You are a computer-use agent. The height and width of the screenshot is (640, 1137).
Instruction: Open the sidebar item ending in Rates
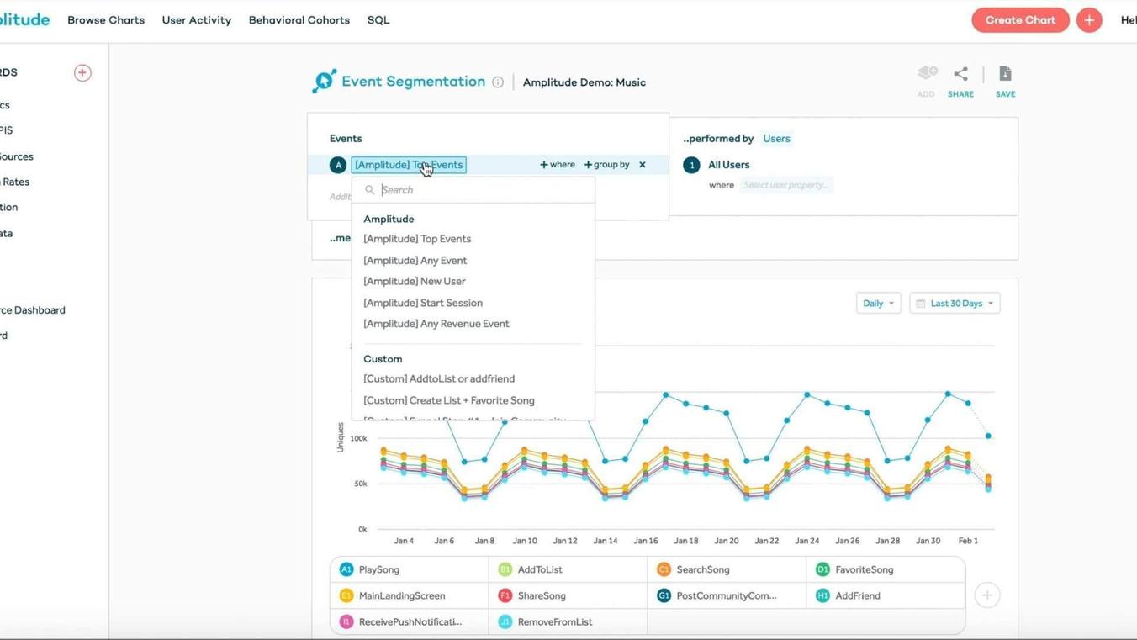click(15, 182)
